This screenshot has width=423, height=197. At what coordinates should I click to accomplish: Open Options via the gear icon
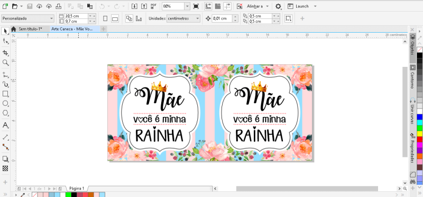pyautogui.click(x=278, y=6)
